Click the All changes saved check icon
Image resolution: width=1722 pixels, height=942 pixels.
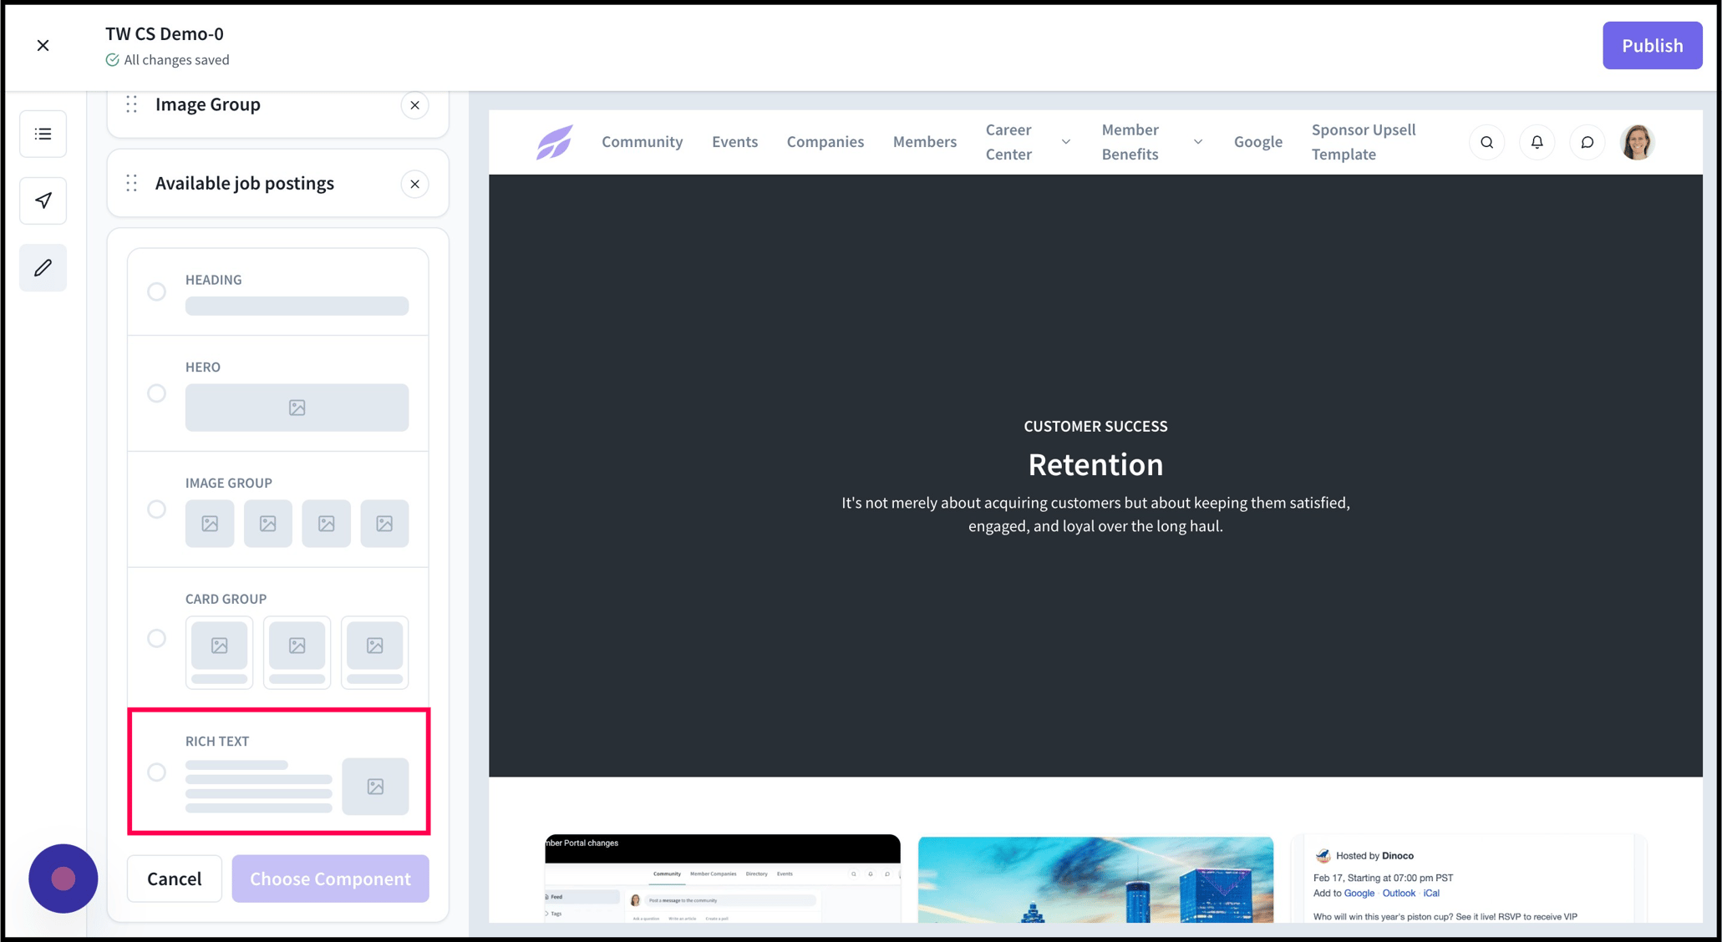[x=112, y=60]
